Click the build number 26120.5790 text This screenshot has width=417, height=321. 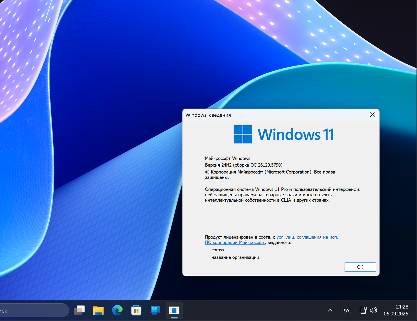[x=269, y=165]
